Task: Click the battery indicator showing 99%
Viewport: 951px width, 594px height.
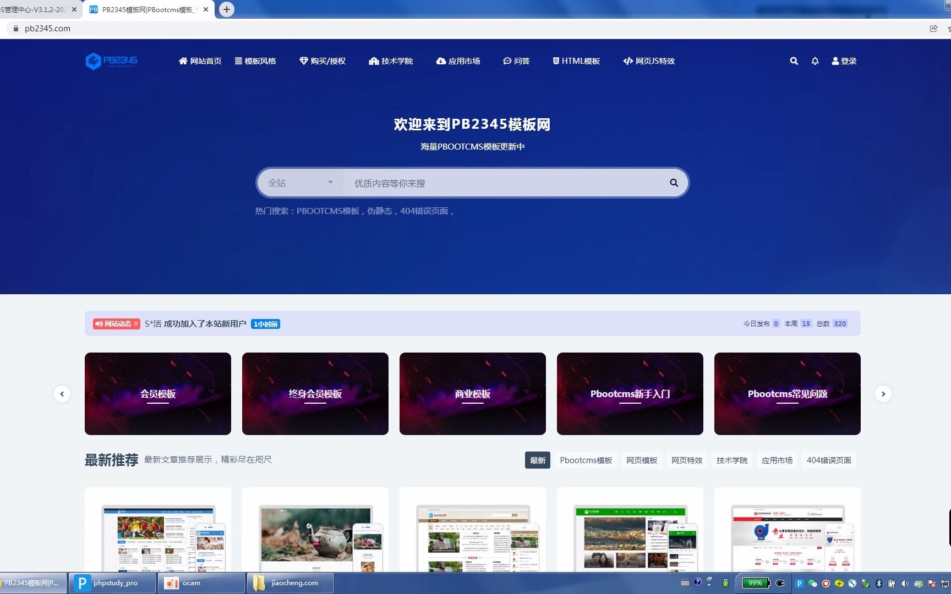Action: pyautogui.click(x=755, y=583)
